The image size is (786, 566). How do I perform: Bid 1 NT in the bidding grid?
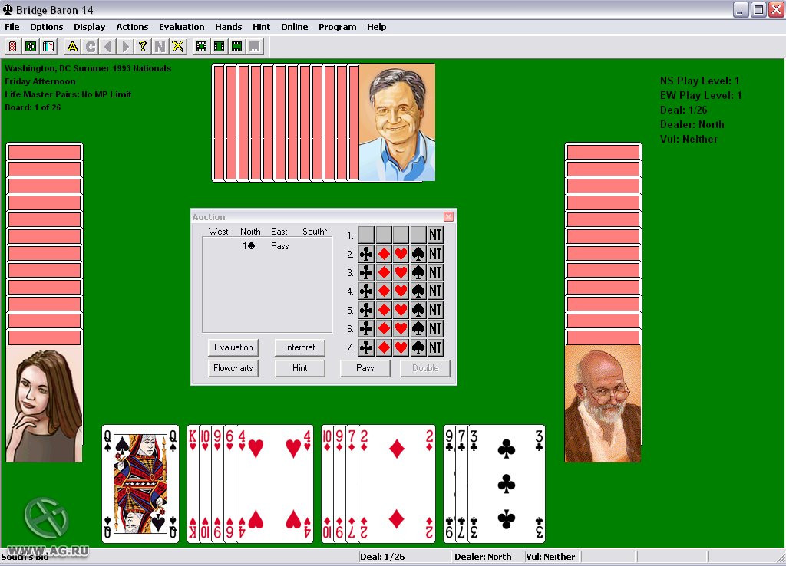(435, 235)
